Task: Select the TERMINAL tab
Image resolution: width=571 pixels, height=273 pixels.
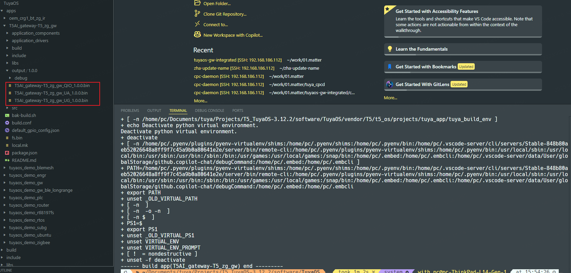Action: 178,110
